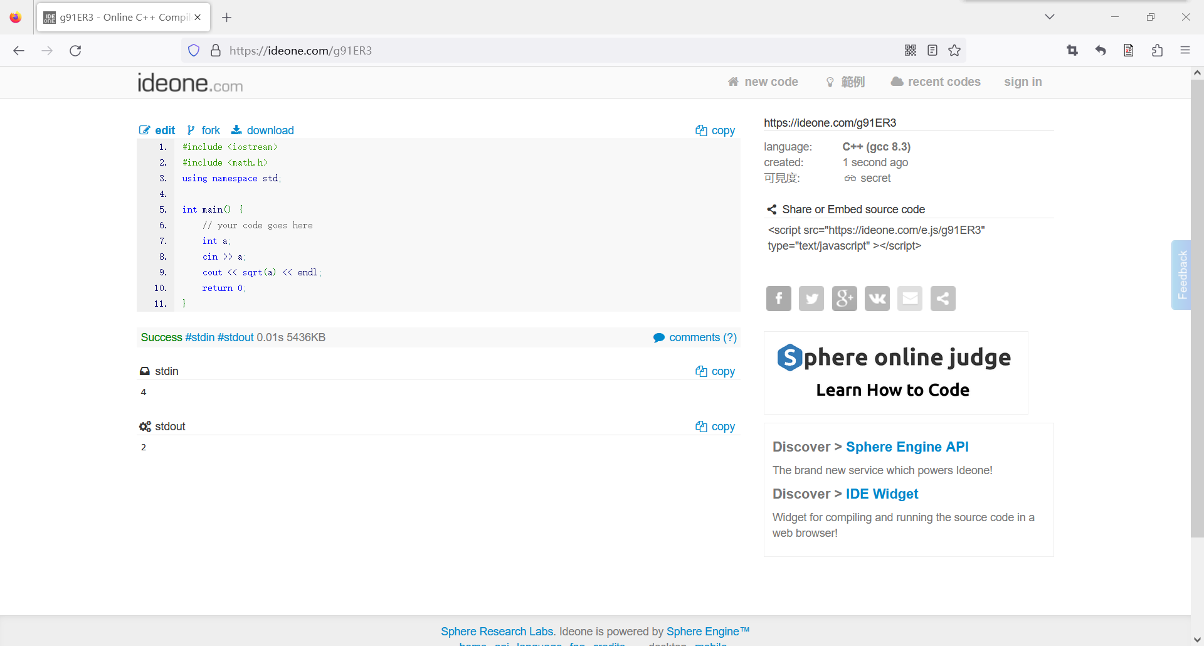Copy the stdout contents

(x=715, y=426)
